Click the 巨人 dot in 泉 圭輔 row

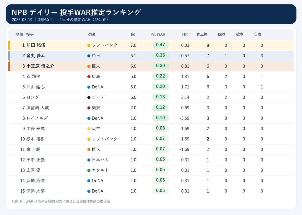89,150
